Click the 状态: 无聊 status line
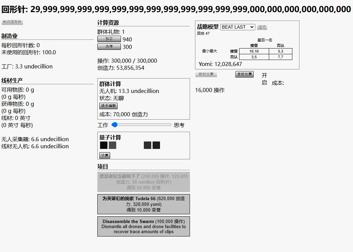The width and height of the screenshot is (353, 252). (x=112, y=98)
